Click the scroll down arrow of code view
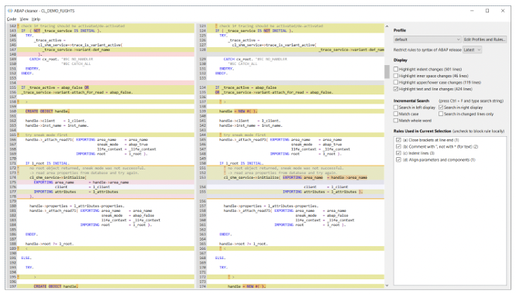The height and width of the screenshot is (294, 516). point(387,285)
